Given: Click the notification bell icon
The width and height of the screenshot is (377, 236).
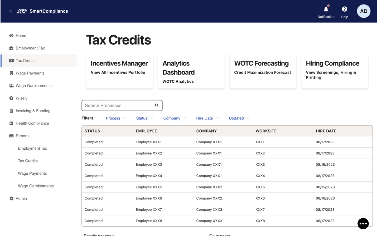Looking at the screenshot, I should 326,9.
